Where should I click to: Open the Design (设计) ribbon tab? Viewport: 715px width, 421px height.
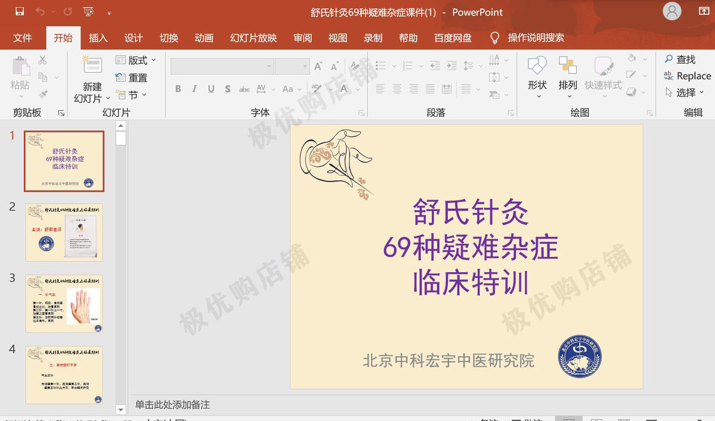click(134, 38)
